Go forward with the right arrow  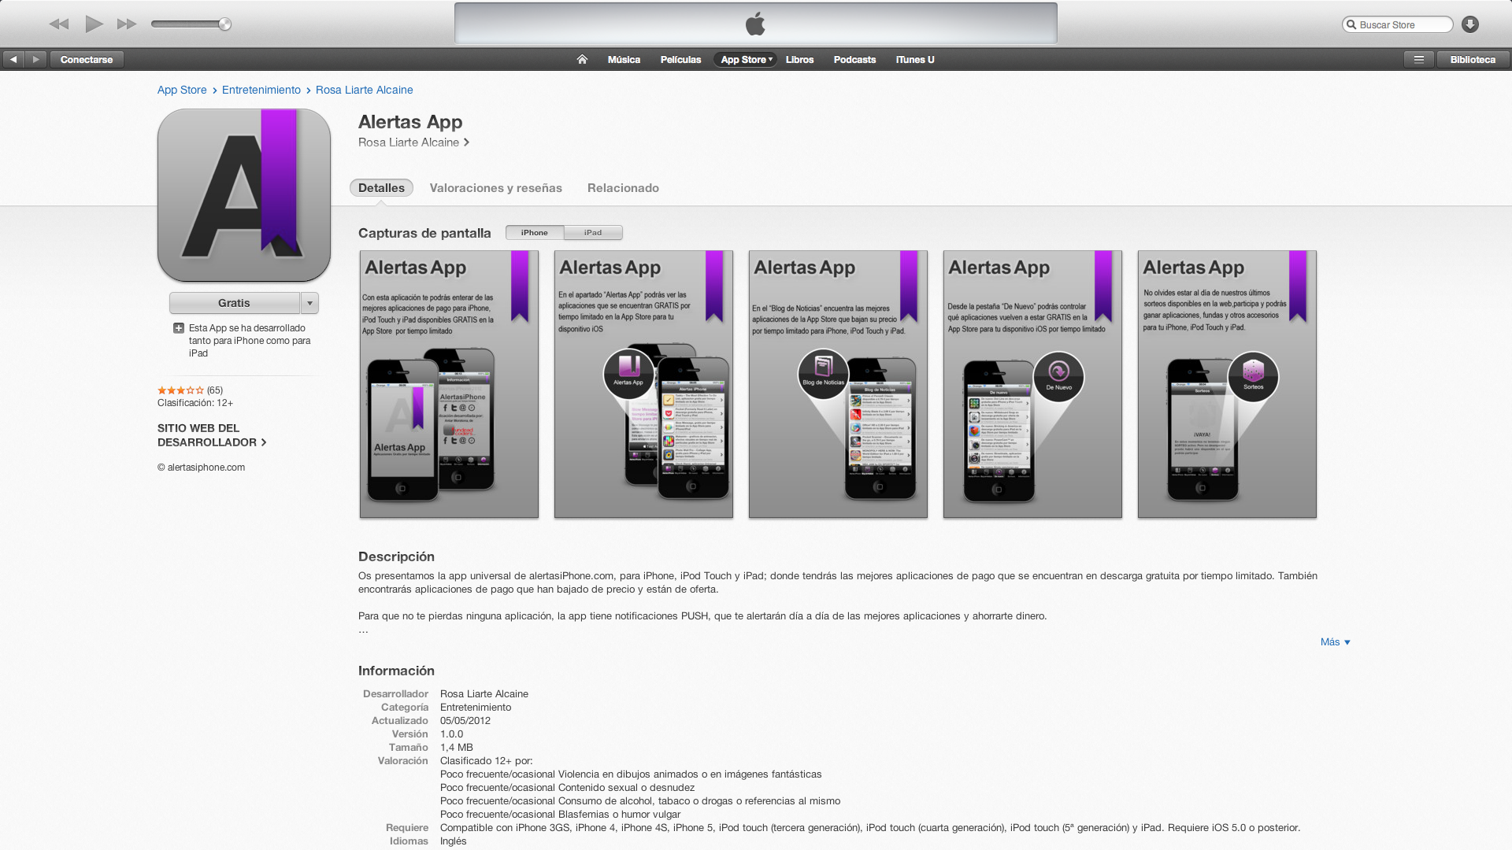point(35,59)
